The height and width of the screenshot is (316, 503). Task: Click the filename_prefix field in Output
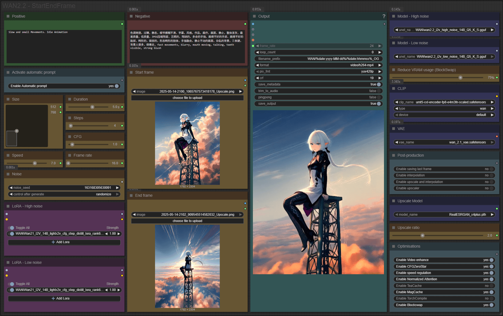pyautogui.click(x=318, y=59)
